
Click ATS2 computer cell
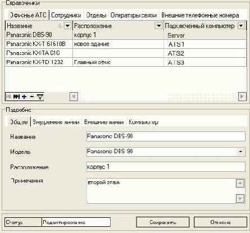205,53
